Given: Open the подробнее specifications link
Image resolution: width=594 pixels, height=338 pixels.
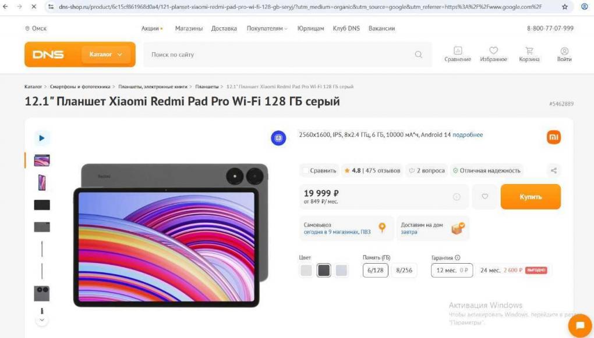Looking at the screenshot, I should (468, 135).
